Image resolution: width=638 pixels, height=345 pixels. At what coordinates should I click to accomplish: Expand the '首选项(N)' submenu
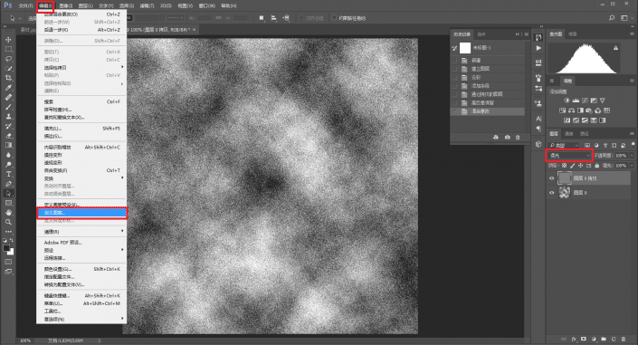pyautogui.click(x=81, y=319)
